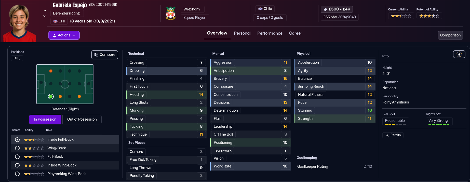
Task: Click the Potential Ability star rating
Action: pos(429,16)
